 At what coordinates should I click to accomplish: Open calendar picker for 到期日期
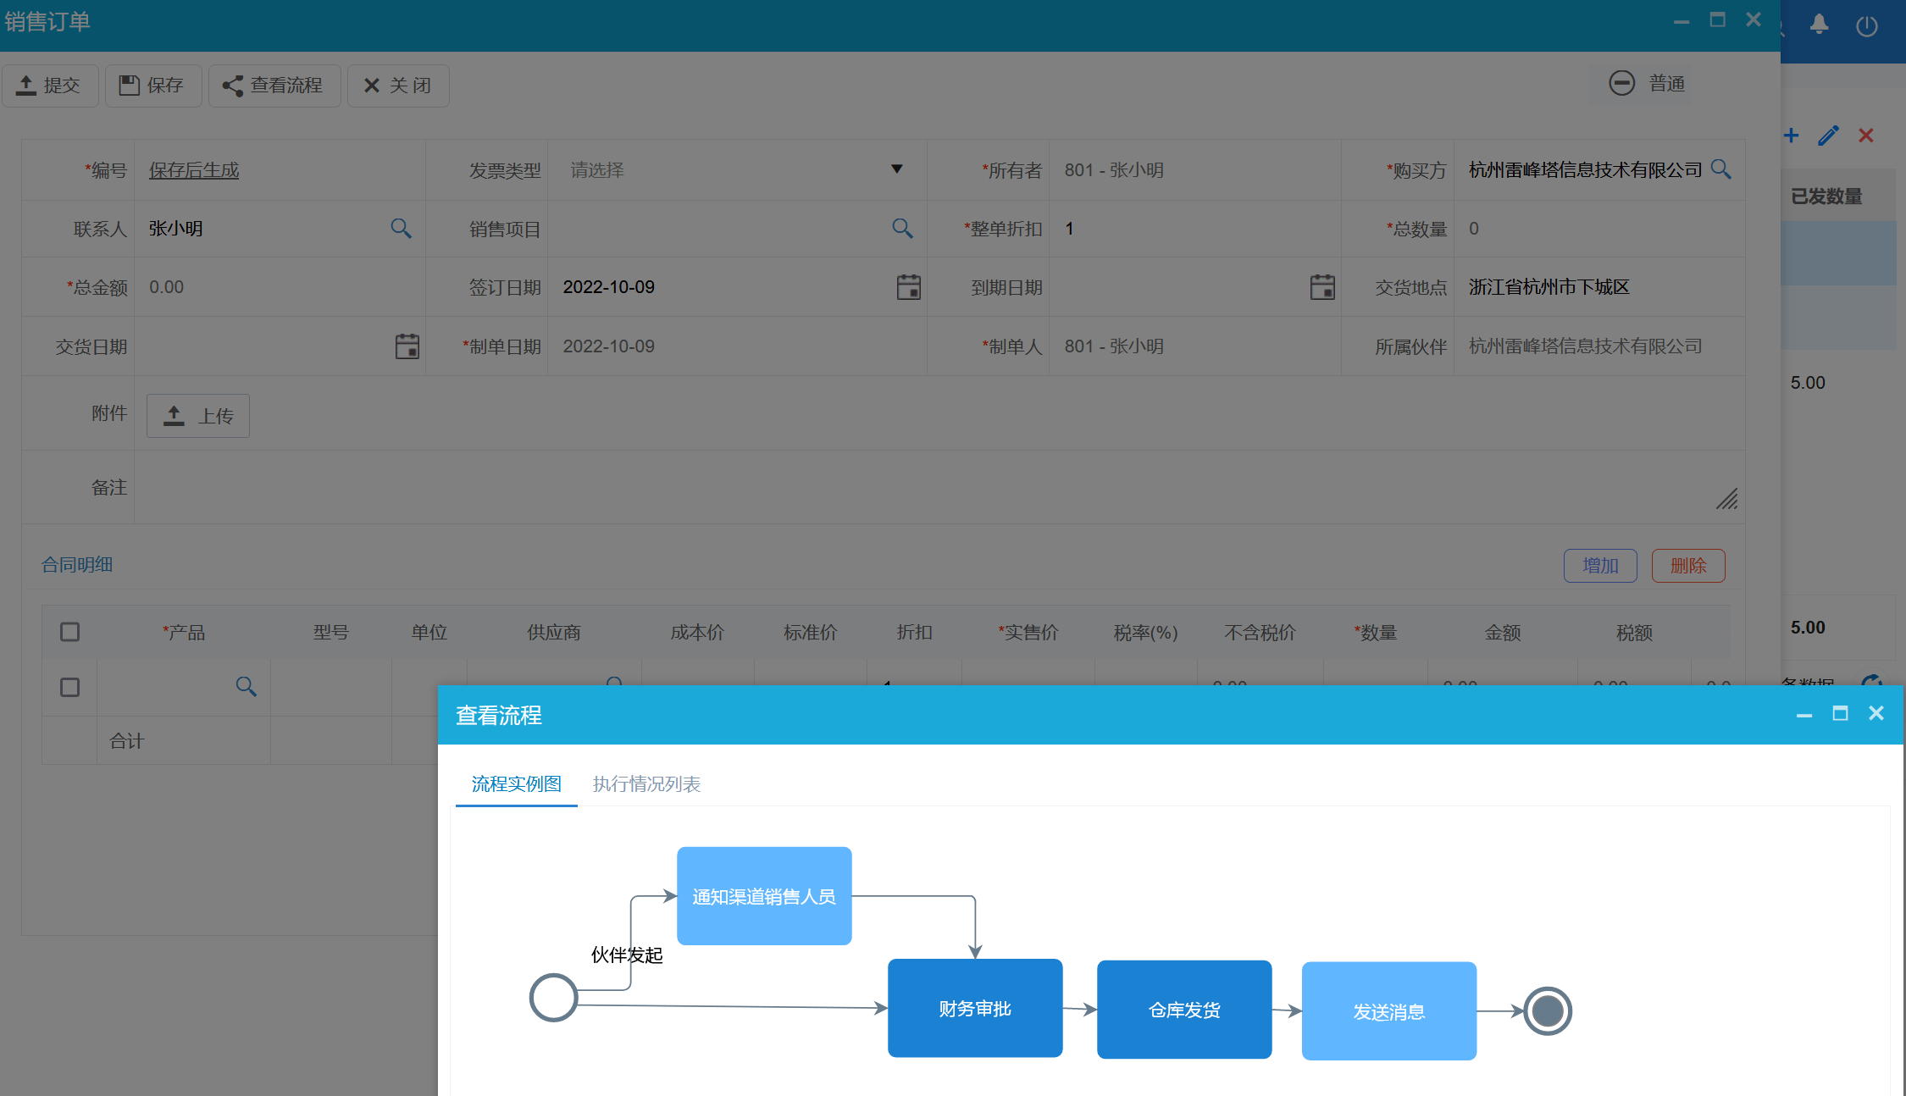[x=1321, y=287]
